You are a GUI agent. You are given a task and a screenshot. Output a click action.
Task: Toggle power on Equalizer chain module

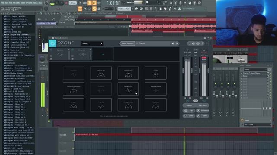(51, 50)
